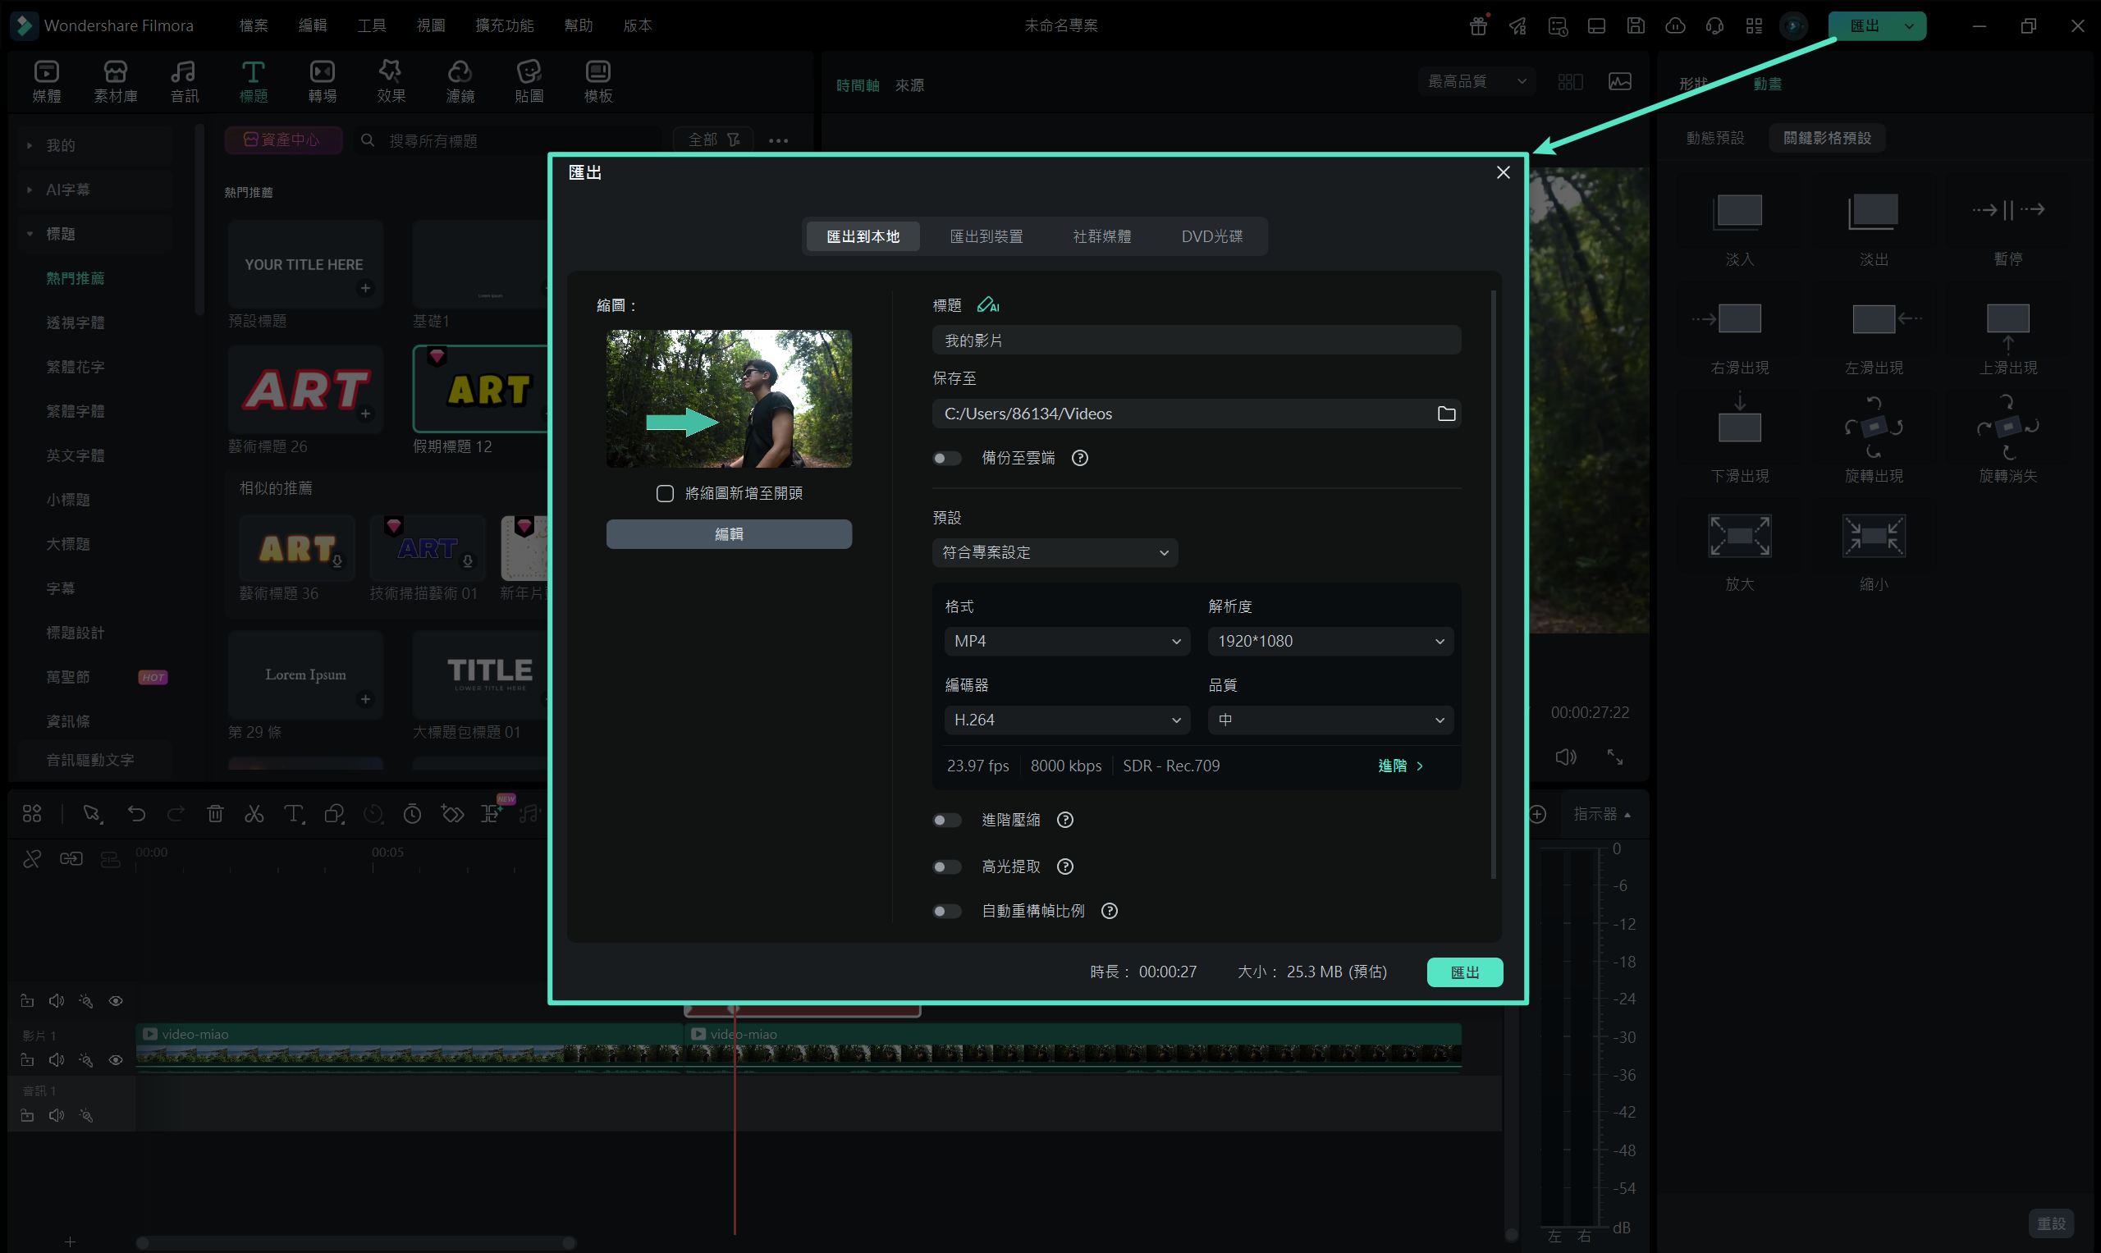2101x1253 pixels.
Task: Open the H.264 encoder dropdown
Action: [1066, 720]
